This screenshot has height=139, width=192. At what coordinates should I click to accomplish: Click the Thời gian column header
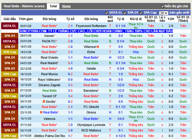click(x=26, y=19)
